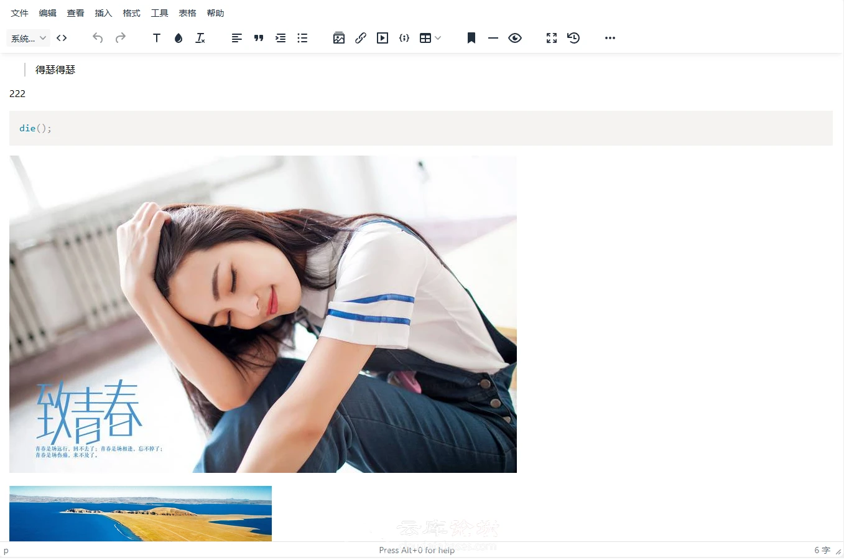The width and height of the screenshot is (844, 560).
Task: Insert a link with chain icon
Action: (x=361, y=38)
